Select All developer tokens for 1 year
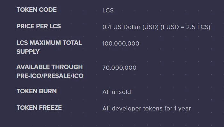This screenshot has width=224, height=127. (x=147, y=109)
